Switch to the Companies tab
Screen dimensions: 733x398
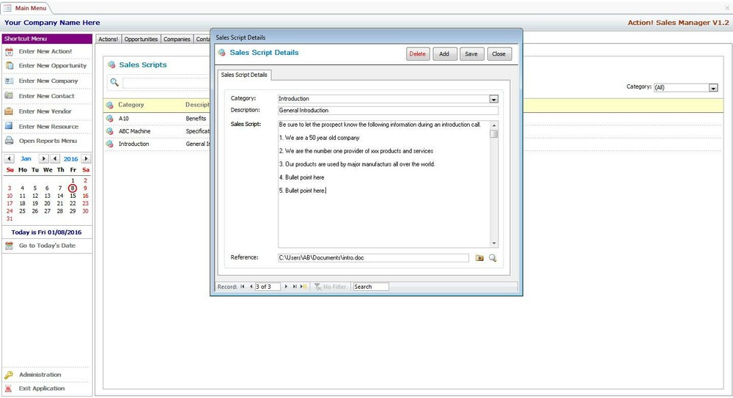177,40
